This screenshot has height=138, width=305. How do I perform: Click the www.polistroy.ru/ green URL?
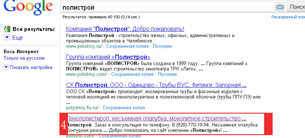[x=84, y=46]
